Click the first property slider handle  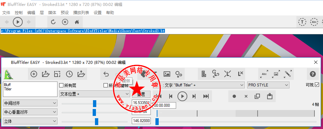pyautogui.click(x=95, y=104)
